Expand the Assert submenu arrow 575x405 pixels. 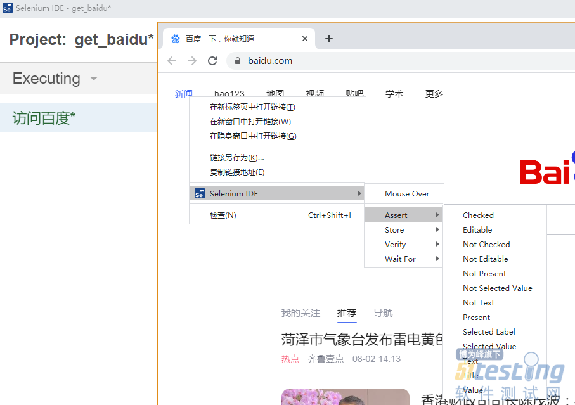coord(437,215)
